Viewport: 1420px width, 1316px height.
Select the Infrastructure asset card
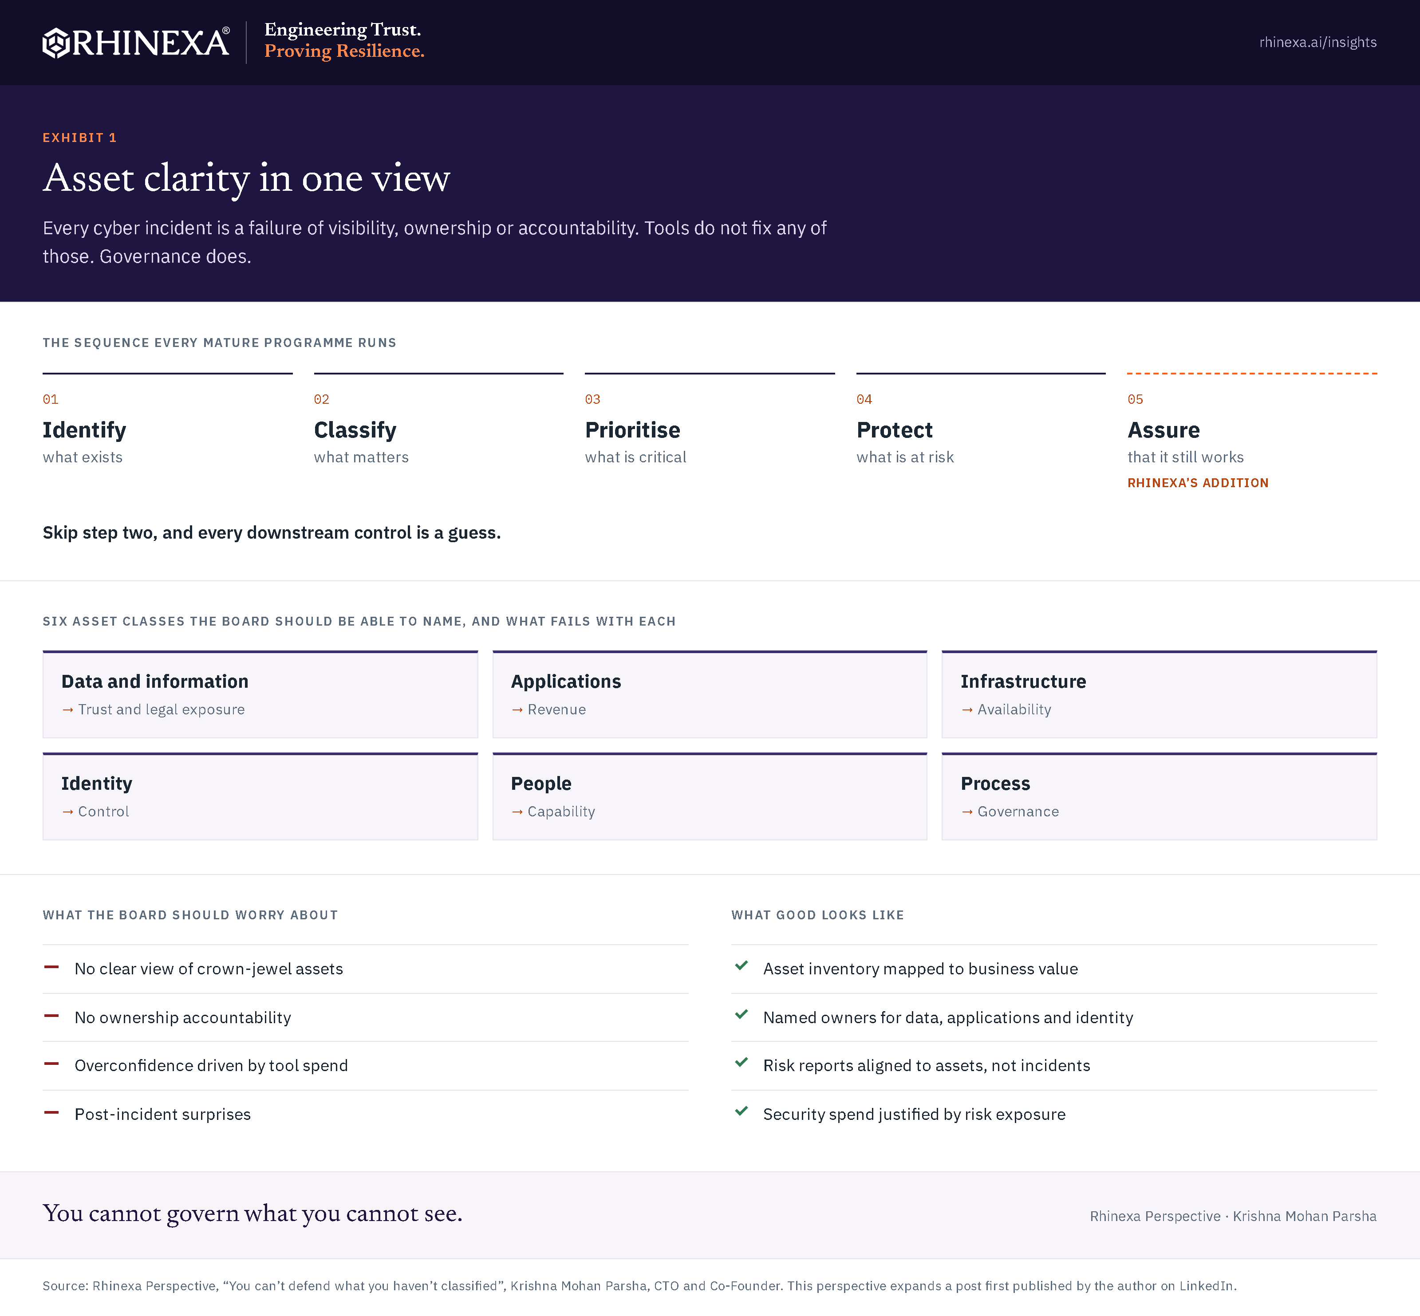pyautogui.click(x=1159, y=694)
